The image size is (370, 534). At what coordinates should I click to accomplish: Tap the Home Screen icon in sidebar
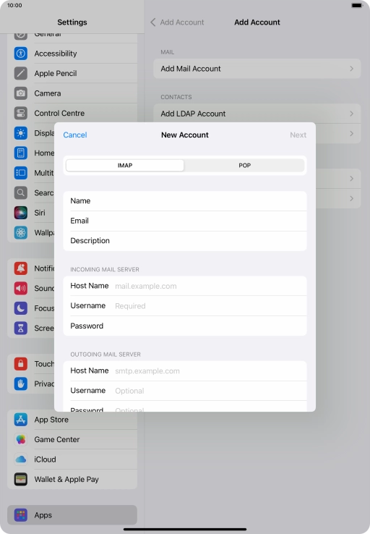point(21,153)
